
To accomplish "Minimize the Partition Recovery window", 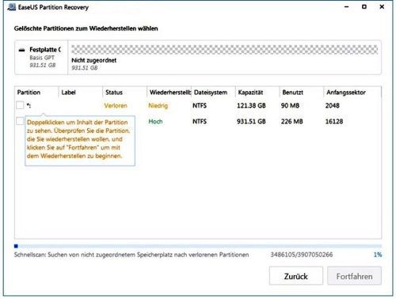I will [x=347, y=7].
